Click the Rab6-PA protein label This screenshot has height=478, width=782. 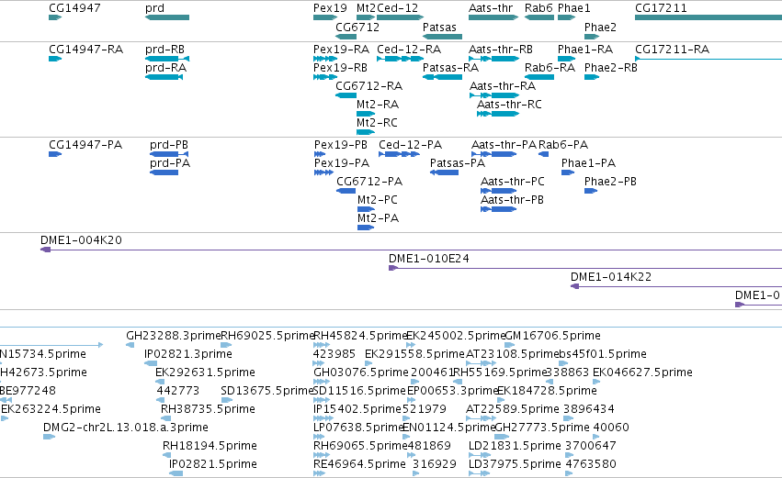(563, 145)
